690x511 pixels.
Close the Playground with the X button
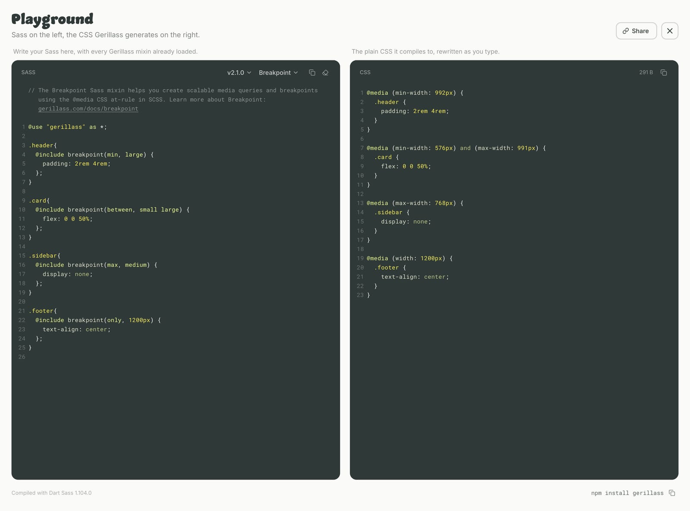[x=670, y=31]
